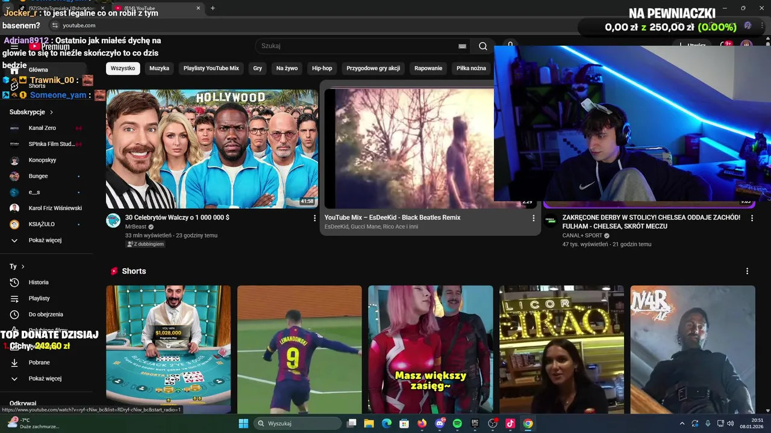Open CANAL+ SPORT channel name link
771x433 pixels.
(582, 236)
